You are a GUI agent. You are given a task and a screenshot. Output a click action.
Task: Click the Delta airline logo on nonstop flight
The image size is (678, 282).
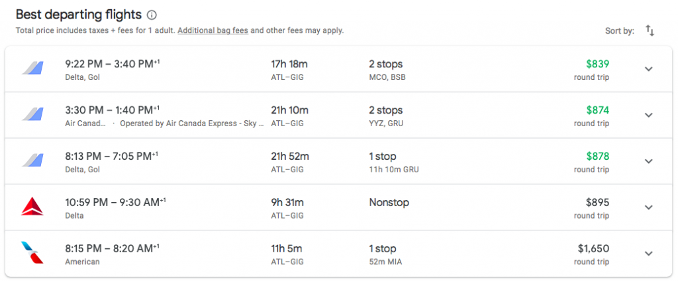tap(32, 207)
